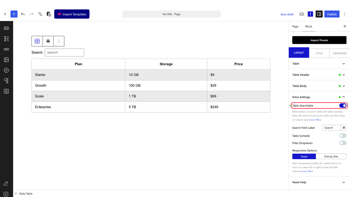The height and width of the screenshot is (197, 350).
Task: Click the 100 GB cell
Action: [x=166, y=86]
